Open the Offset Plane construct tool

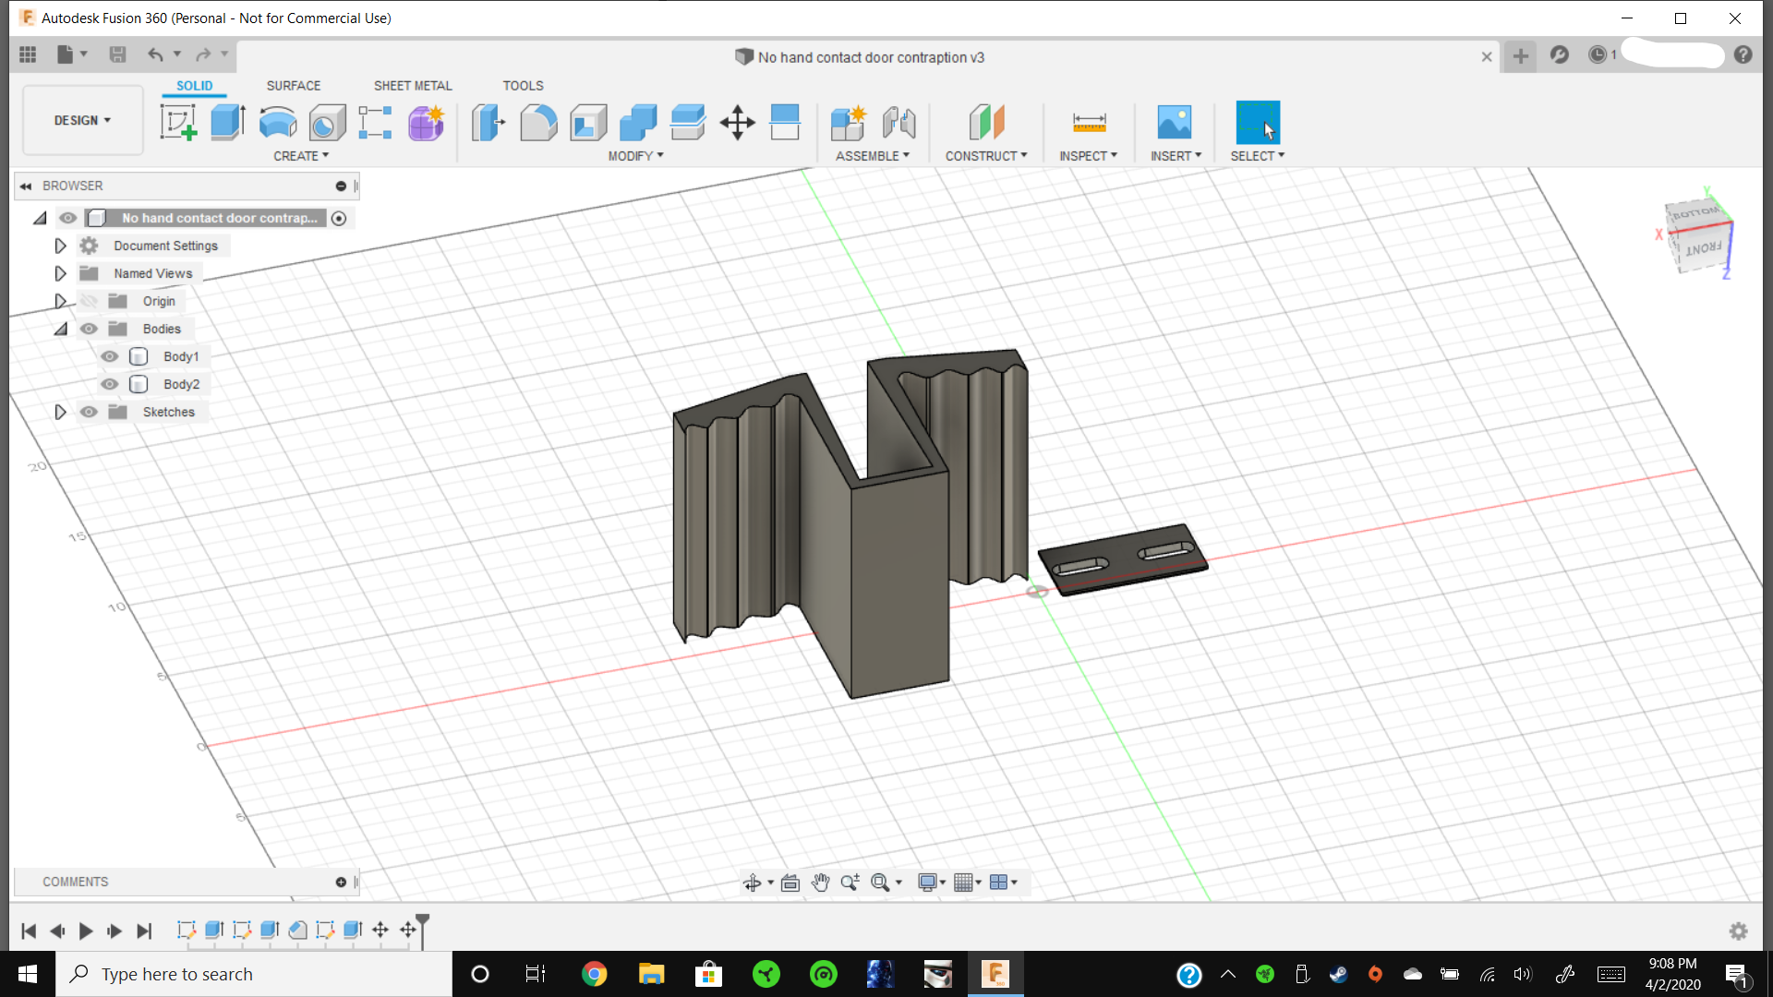pos(986,122)
